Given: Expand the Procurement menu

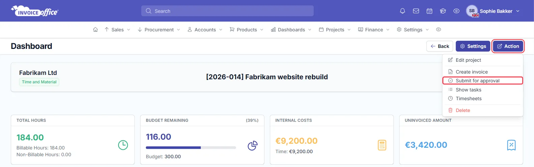Looking at the screenshot, I should pos(159,30).
